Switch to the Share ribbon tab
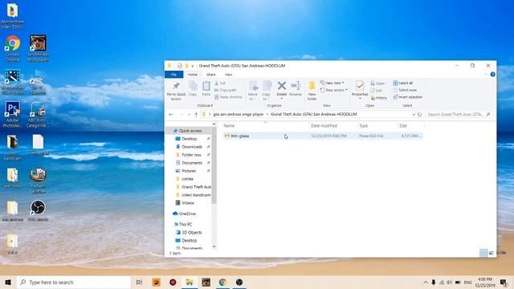Viewport: 514px width, 289px height. pos(210,75)
